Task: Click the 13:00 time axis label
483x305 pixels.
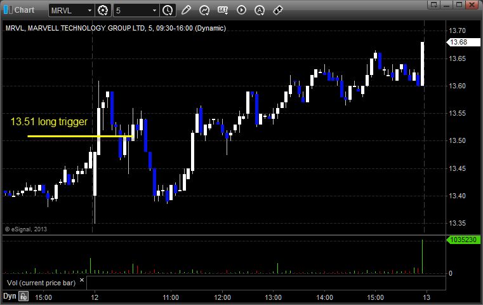Action: (x=273, y=297)
